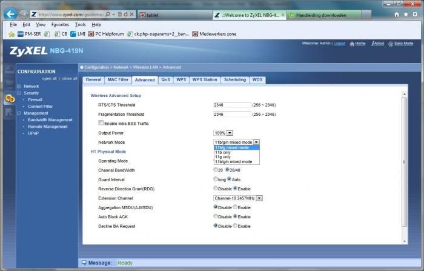Enable the Intra-BSS Traffic checkbox
The image size is (424, 271).
click(x=101, y=122)
